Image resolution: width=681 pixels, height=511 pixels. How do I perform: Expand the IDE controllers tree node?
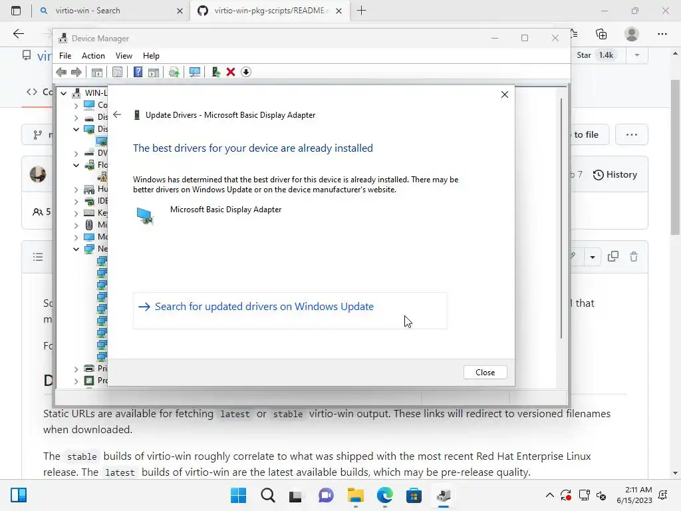tap(76, 201)
